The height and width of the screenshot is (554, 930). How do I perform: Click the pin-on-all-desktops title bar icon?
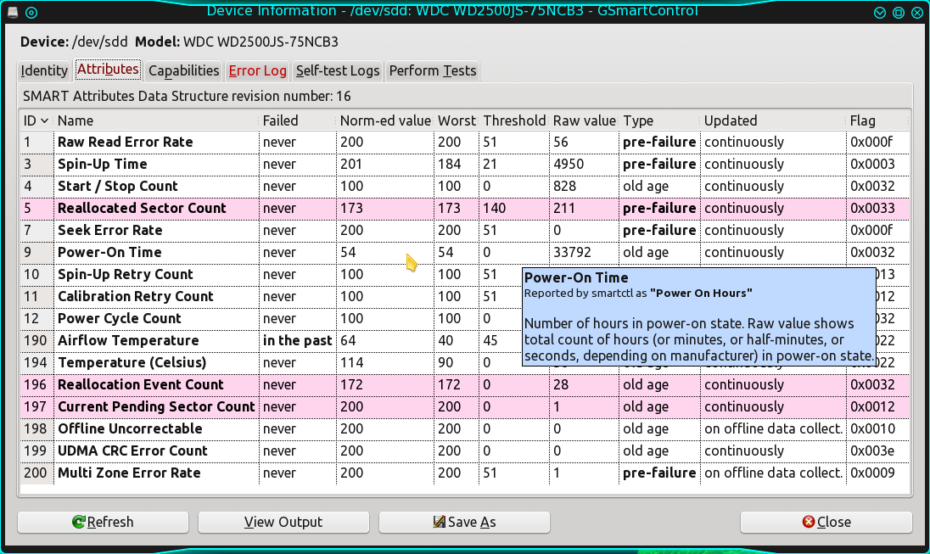[x=31, y=13]
